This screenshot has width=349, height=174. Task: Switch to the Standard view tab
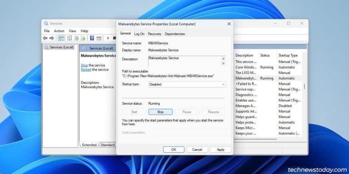click(x=108, y=145)
